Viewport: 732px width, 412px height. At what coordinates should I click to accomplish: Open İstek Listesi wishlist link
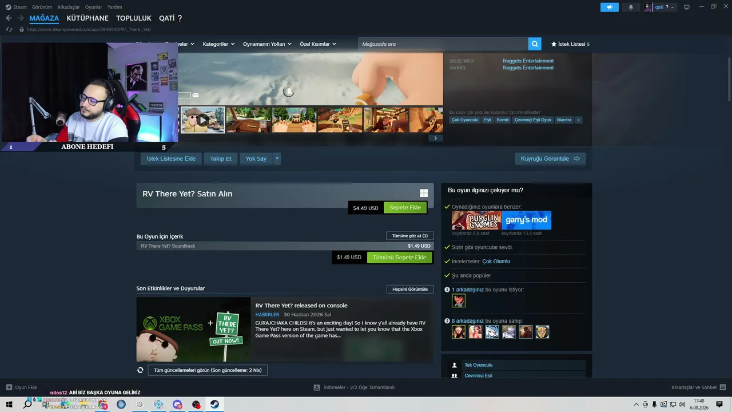point(570,44)
